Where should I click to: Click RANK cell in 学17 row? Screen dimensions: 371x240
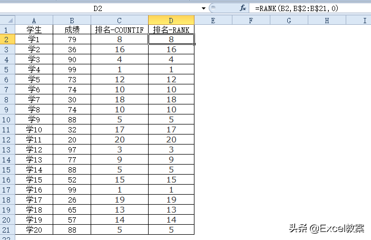point(171,200)
